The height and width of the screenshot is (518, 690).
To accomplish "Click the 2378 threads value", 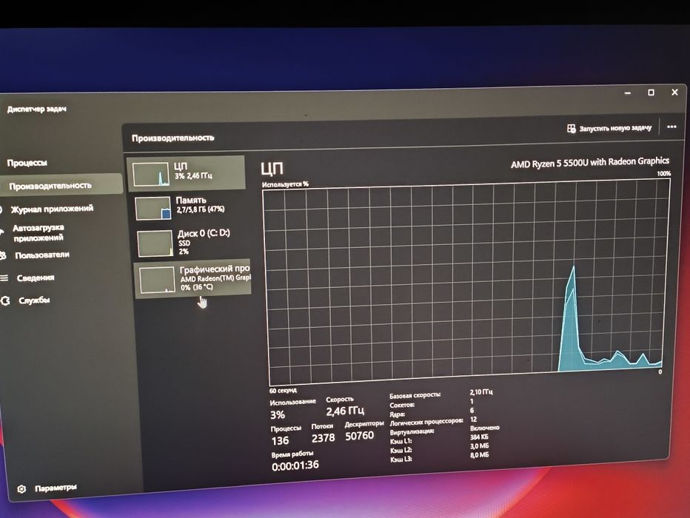I will 323,438.
